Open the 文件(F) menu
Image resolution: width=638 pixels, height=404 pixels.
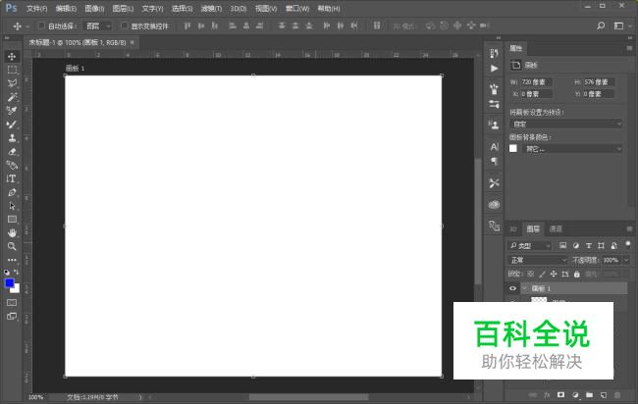tap(36, 8)
